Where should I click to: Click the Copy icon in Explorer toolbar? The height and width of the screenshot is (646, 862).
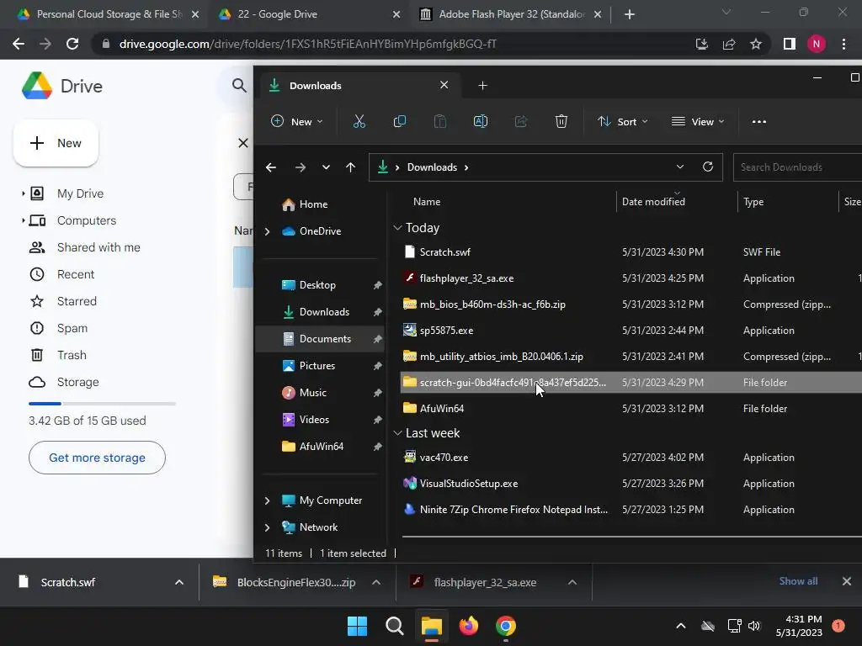(400, 121)
